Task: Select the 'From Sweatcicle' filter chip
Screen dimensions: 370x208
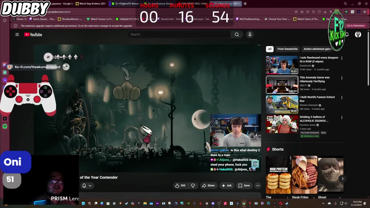Action: [287, 49]
